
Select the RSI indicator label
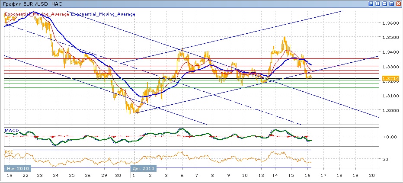click(x=8, y=152)
